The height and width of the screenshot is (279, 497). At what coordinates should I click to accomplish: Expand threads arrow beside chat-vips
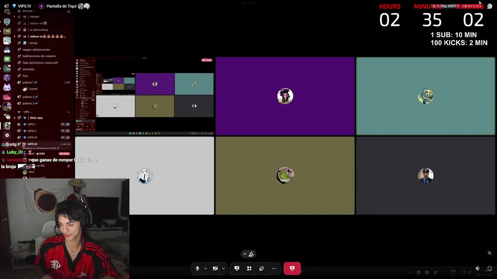point(15,118)
